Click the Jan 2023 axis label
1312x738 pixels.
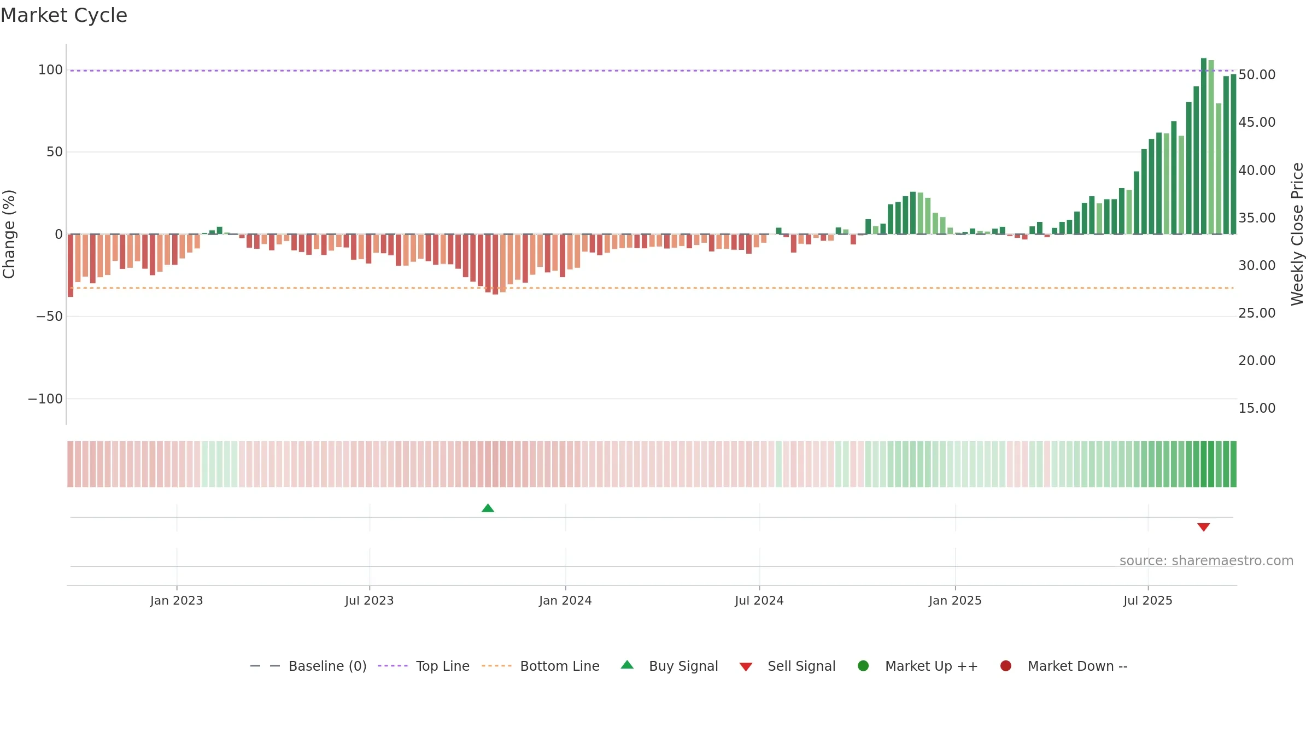[177, 601]
